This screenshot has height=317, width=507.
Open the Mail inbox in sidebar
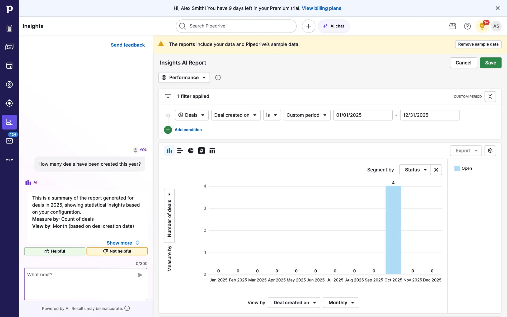coord(9,141)
